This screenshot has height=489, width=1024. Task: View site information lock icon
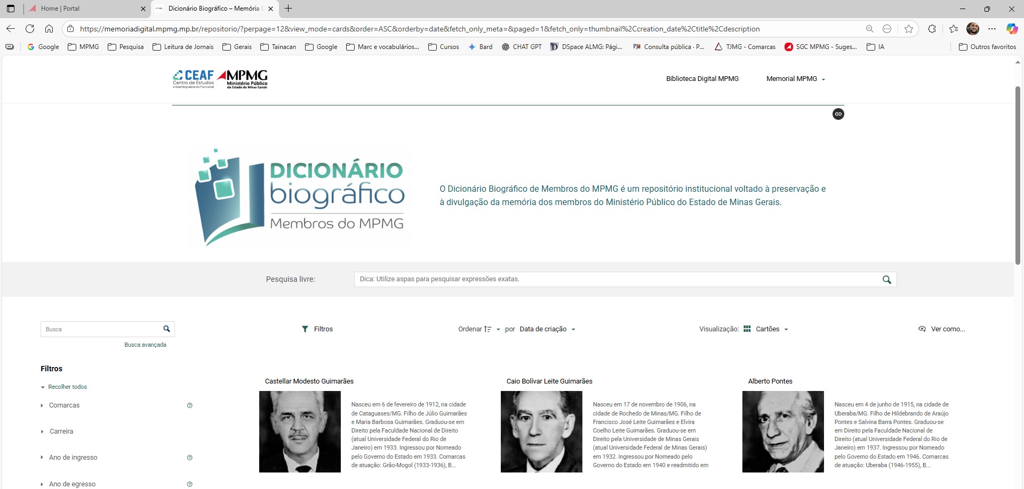[x=70, y=29]
